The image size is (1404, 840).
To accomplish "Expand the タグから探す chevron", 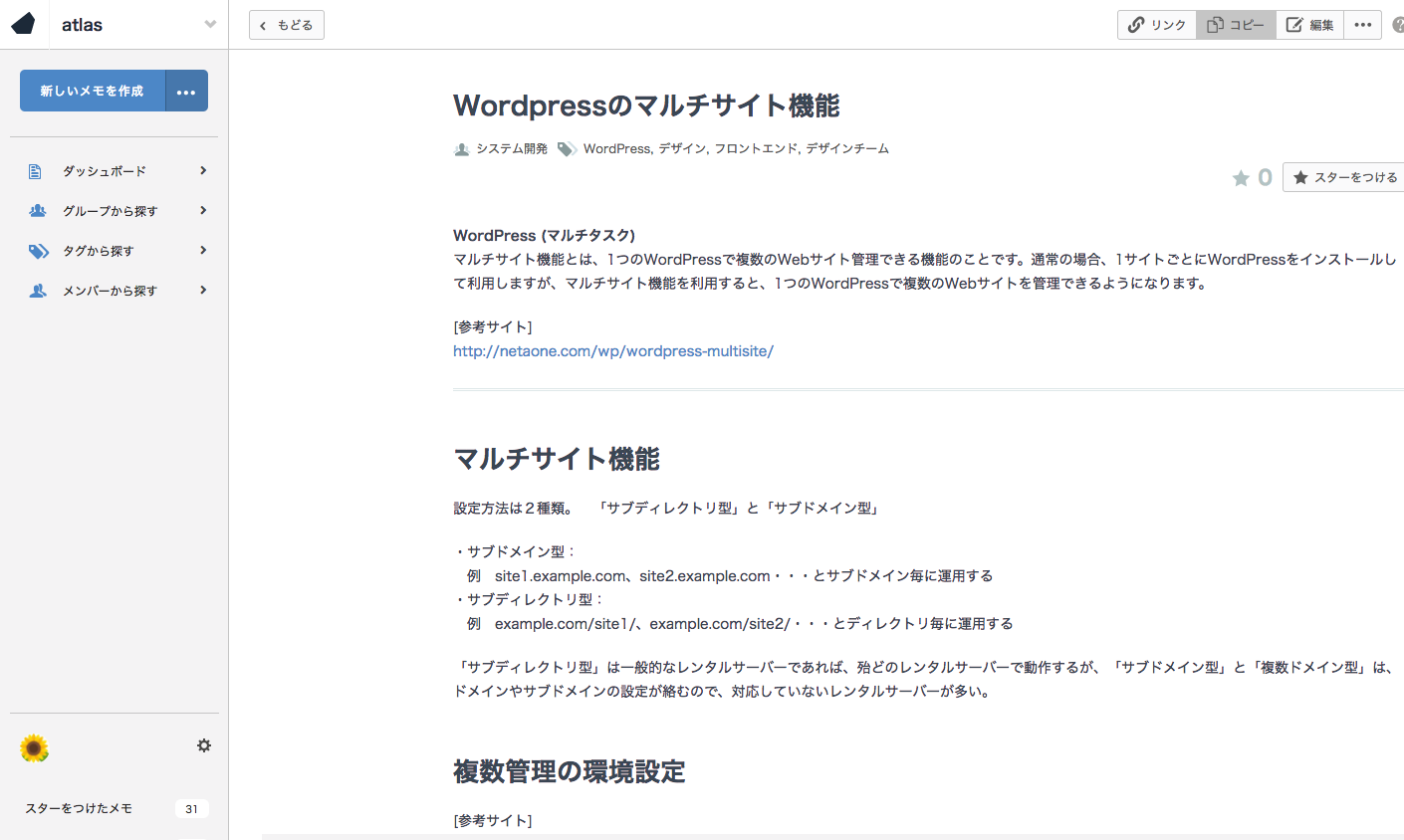I will click(x=203, y=251).
